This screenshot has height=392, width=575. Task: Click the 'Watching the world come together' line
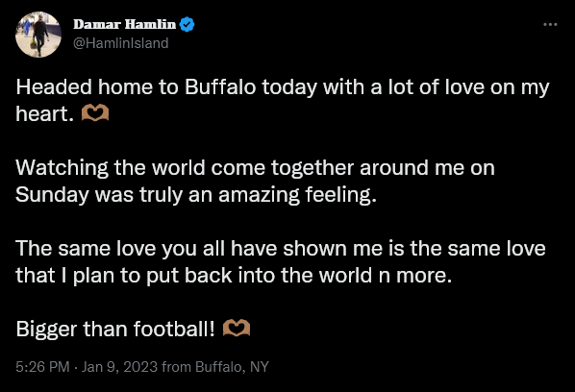[x=255, y=168]
